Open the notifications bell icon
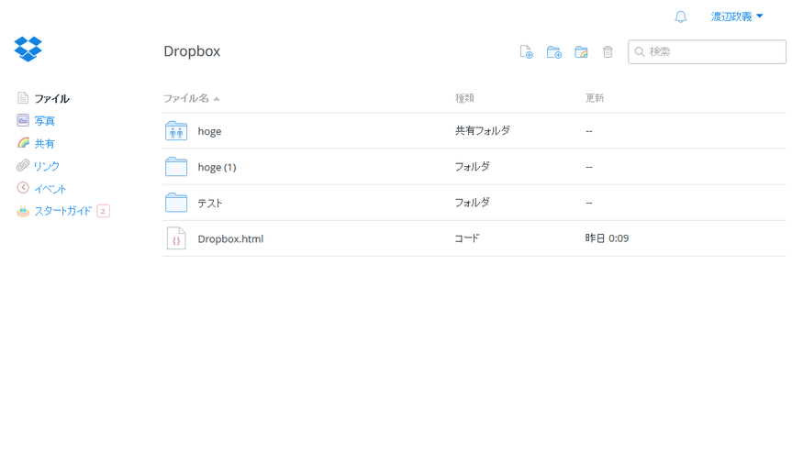The width and height of the screenshot is (792, 464). (680, 17)
